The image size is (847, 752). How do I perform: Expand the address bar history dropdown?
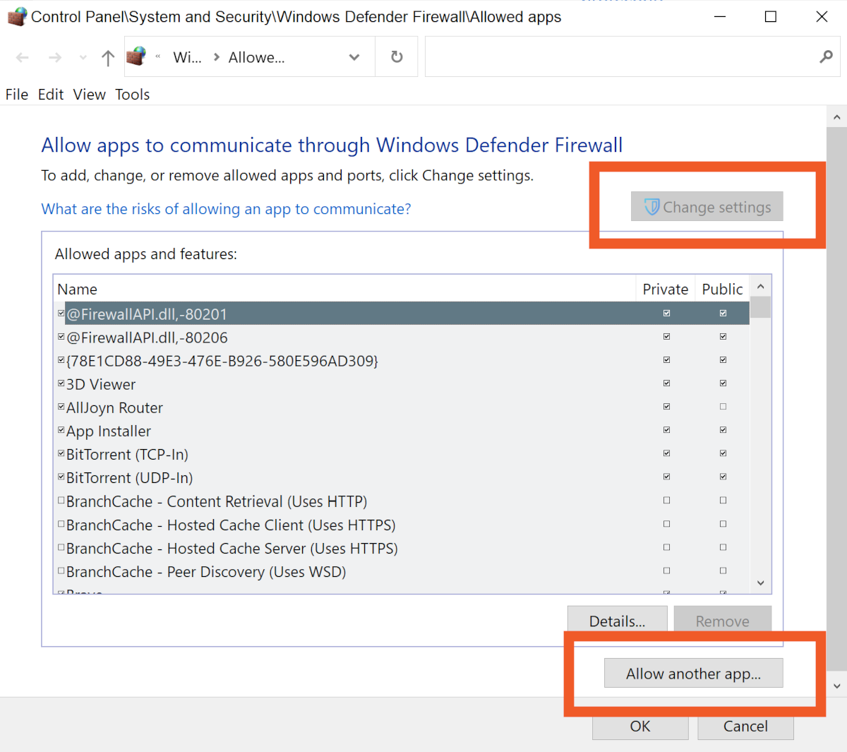click(354, 57)
